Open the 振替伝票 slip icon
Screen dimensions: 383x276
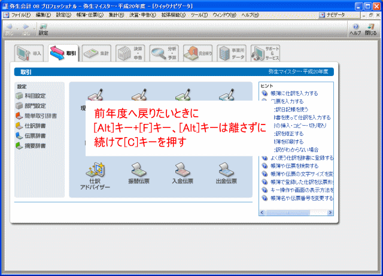[139, 173]
